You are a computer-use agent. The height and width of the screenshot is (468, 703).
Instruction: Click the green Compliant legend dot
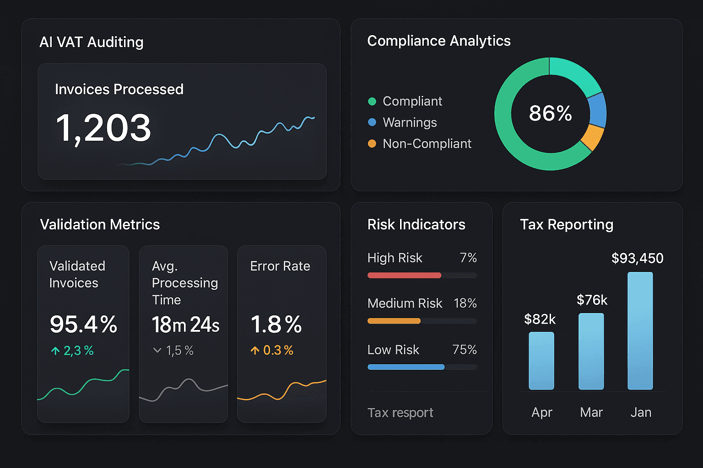[x=372, y=101]
